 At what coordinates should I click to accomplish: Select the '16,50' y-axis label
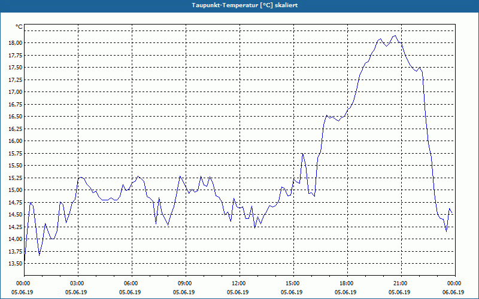[x=16, y=117]
